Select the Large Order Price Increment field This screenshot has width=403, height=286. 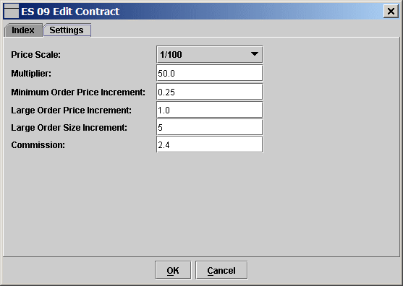point(210,110)
